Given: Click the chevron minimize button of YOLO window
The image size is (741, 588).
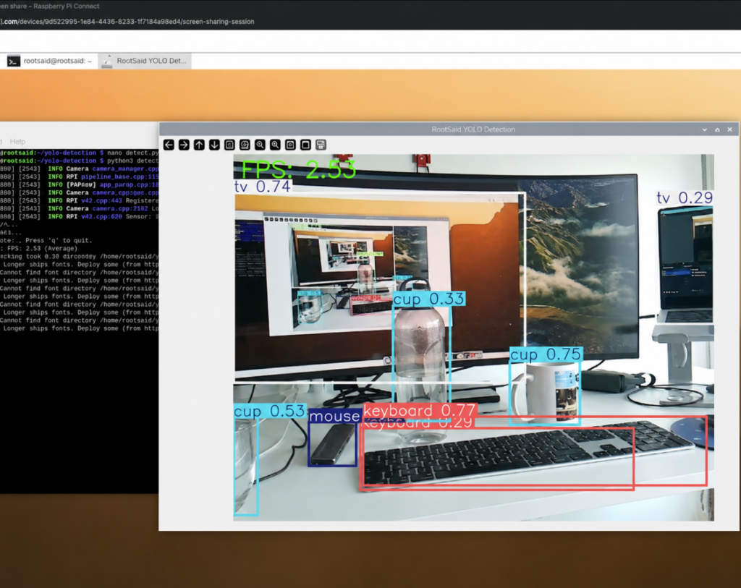Looking at the screenshot, I should coord(705,129).
